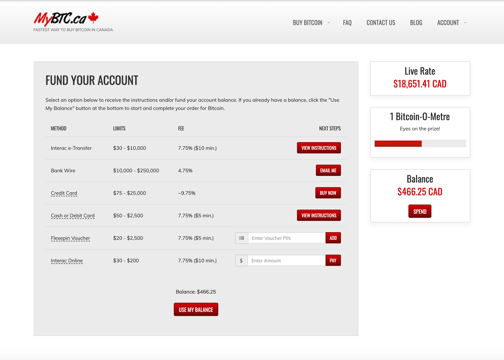Click the dollar sign icon beside amount field

pyautogui.click(x=241, y=260)
